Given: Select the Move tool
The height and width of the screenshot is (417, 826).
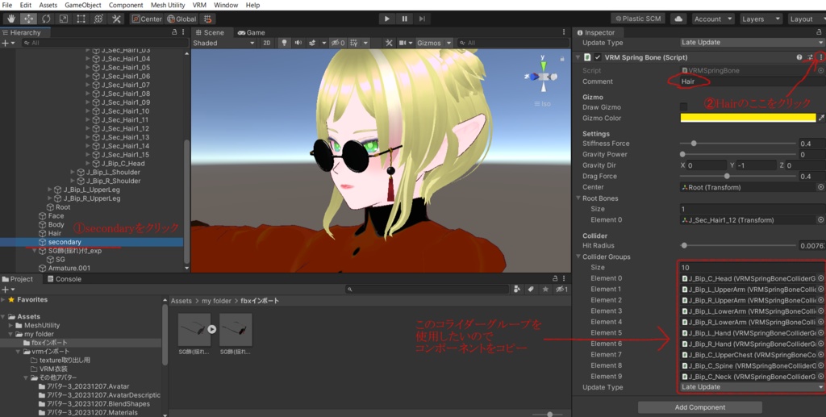Looking at the screenshot, I should click(28, 19).
